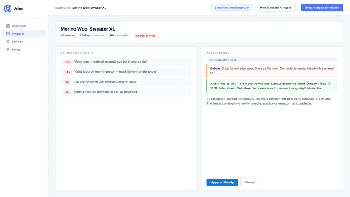Click the 'Too thin for winter use' row

coord(126,82)
